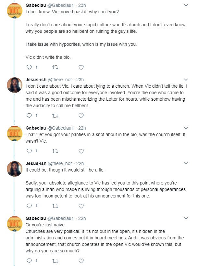The height and width of the screenshot is (266, 197).
Task: Retweet the first Gabeclau tweet about hypocrites
Action: click(x=55, y=67)
